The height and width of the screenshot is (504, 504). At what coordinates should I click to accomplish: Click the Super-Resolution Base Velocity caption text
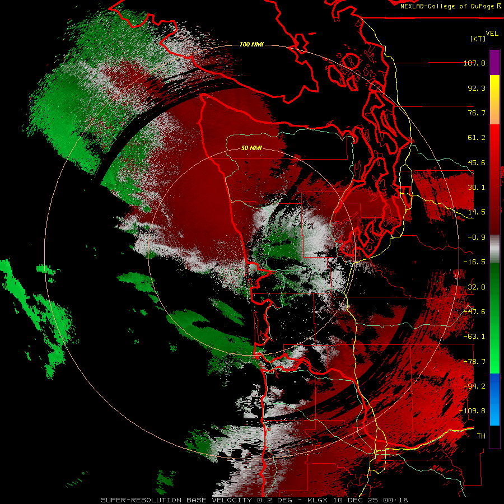pyautogui.click(x=254, y=500)
